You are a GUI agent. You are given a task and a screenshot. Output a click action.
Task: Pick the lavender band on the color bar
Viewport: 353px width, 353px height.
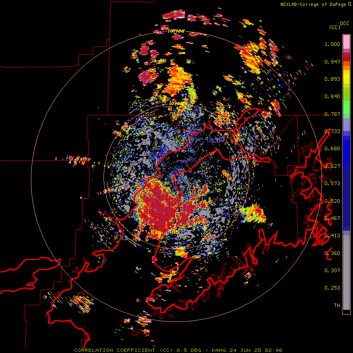pos(346,124)
